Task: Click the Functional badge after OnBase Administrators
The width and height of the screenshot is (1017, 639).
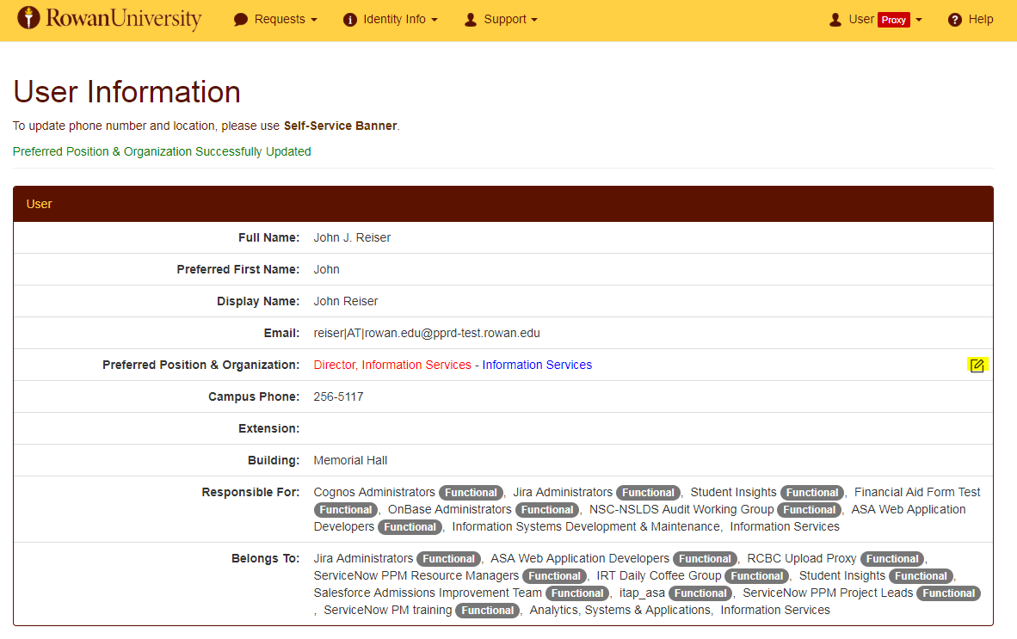Action: click(547, 510)
